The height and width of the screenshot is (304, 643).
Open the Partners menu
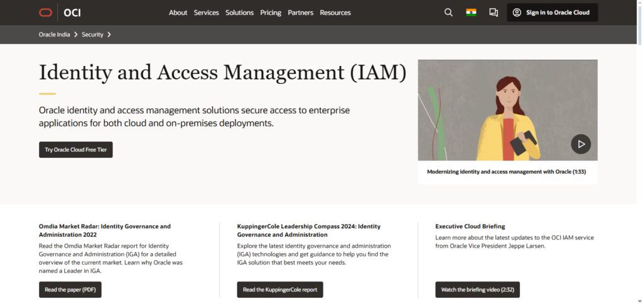(300, 13)
